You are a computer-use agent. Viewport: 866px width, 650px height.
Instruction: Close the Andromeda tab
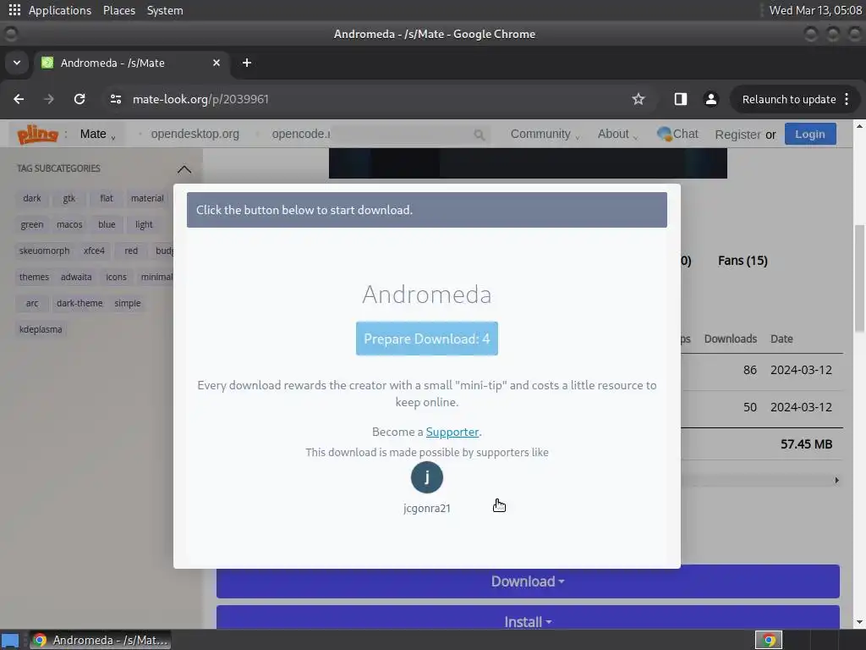coord(216,63)
